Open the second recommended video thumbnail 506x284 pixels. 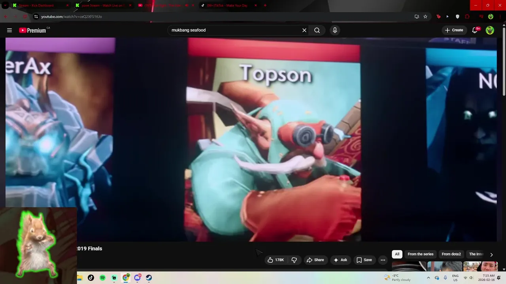(x=444, y=266)
